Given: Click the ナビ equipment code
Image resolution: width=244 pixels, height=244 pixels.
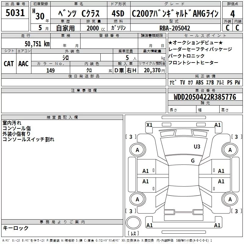Looking at the screenshot, I should tap(173, 82).
